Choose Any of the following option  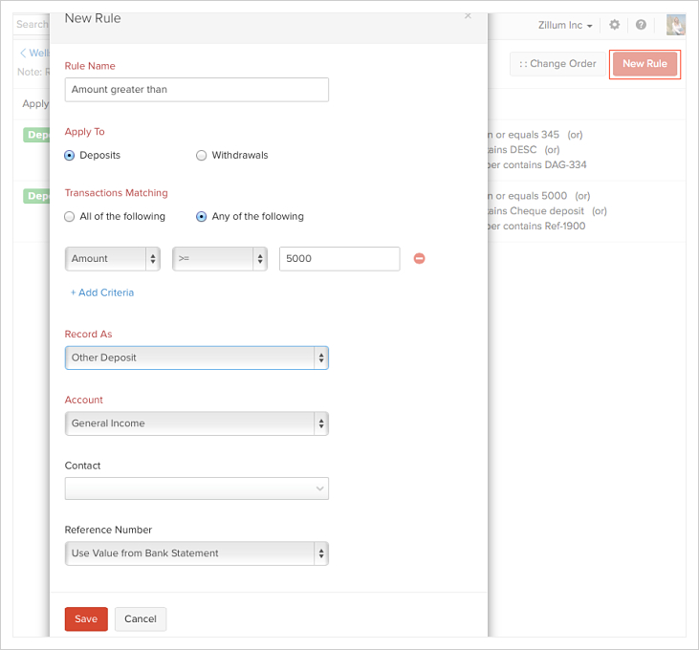click(202, 216)
